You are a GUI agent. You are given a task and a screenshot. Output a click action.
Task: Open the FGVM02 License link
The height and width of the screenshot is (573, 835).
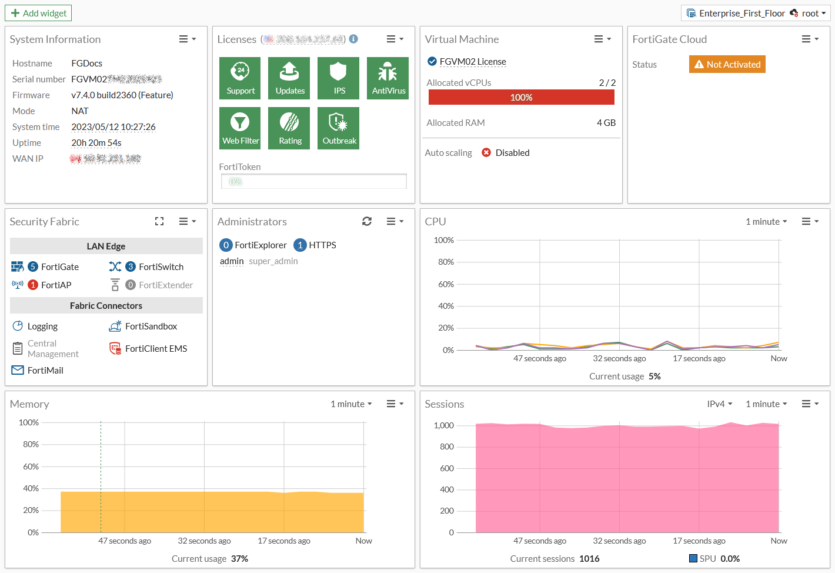click(474, 61)
